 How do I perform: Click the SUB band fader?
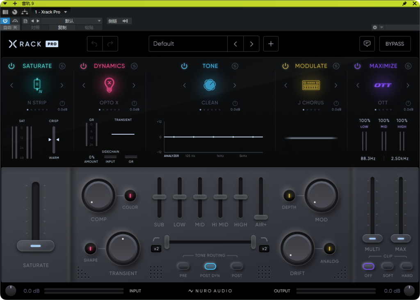pos(160,197)
